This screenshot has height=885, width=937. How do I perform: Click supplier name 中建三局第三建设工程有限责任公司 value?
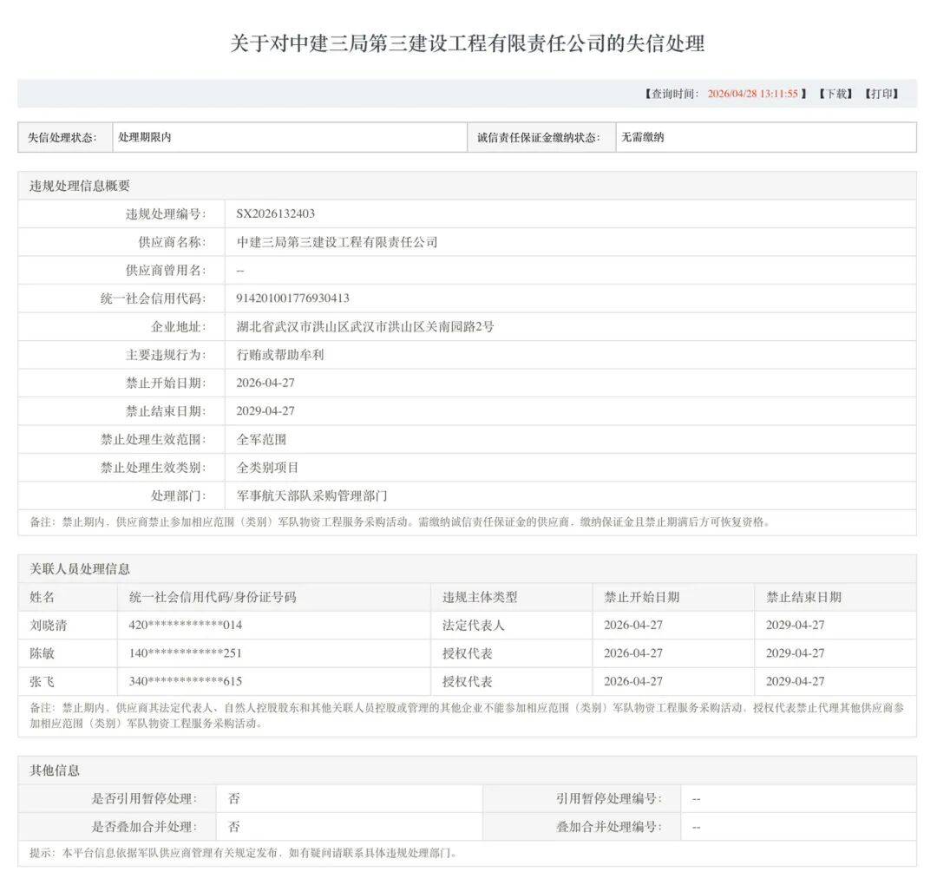[337, 242]
